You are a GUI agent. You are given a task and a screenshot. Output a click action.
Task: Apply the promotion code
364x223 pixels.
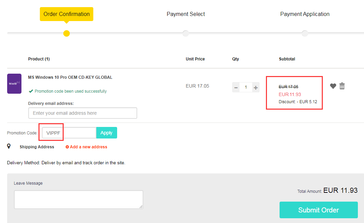(x=107, y=133)
